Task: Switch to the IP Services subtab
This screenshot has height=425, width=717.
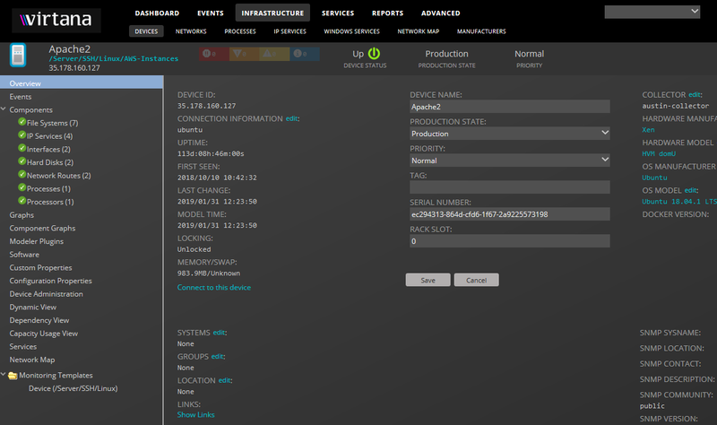Action: point(289,31)
